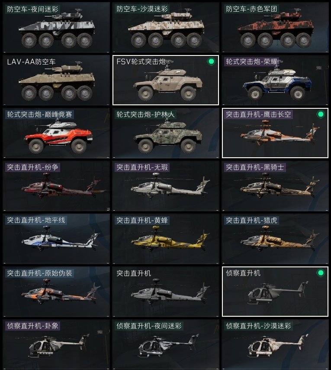Image resolution: width=331 pixels, height=370 pixels.
Task: Select the 侦察直升机-夜间迷彩 skin card
Action: [x=166, y=344]
